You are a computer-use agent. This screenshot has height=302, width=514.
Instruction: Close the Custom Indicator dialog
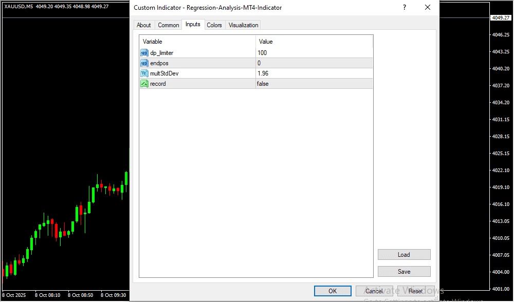[x=427, y=8]
